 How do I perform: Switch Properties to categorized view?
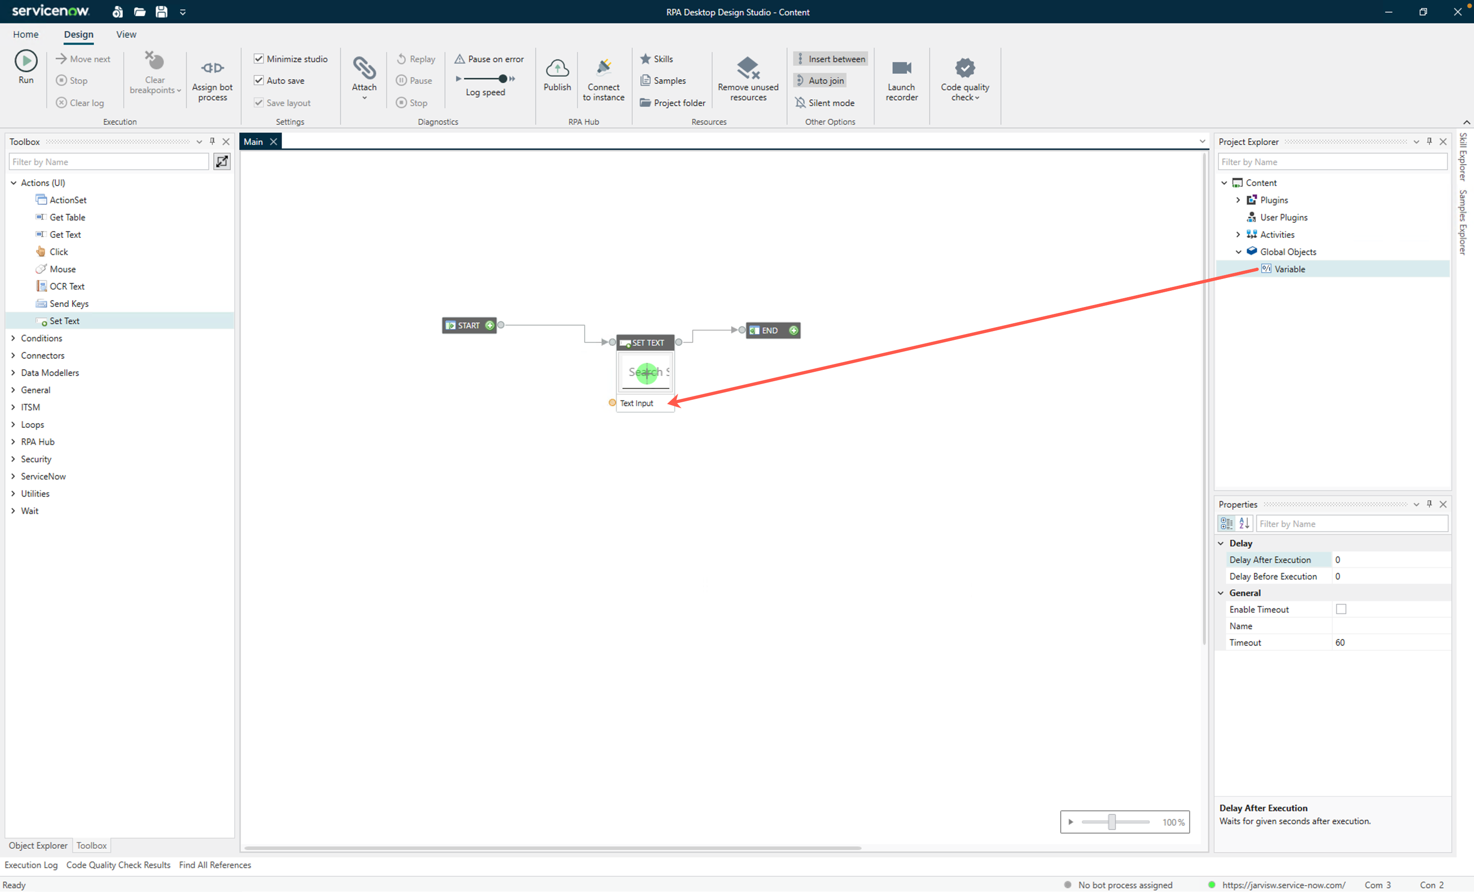click(1226, 524)
